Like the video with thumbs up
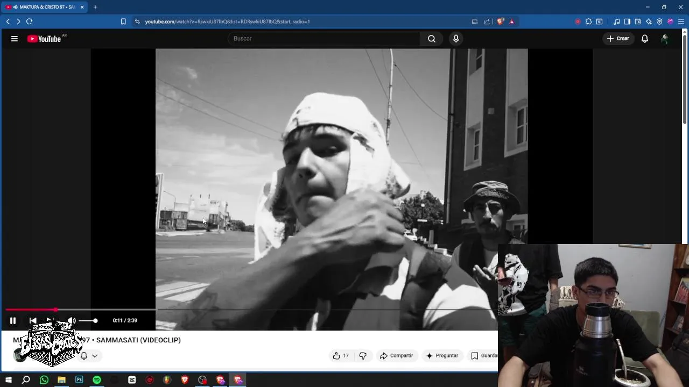Image resolution: width=689 pixels, height=387 pixels. click(x=341, y=355)
